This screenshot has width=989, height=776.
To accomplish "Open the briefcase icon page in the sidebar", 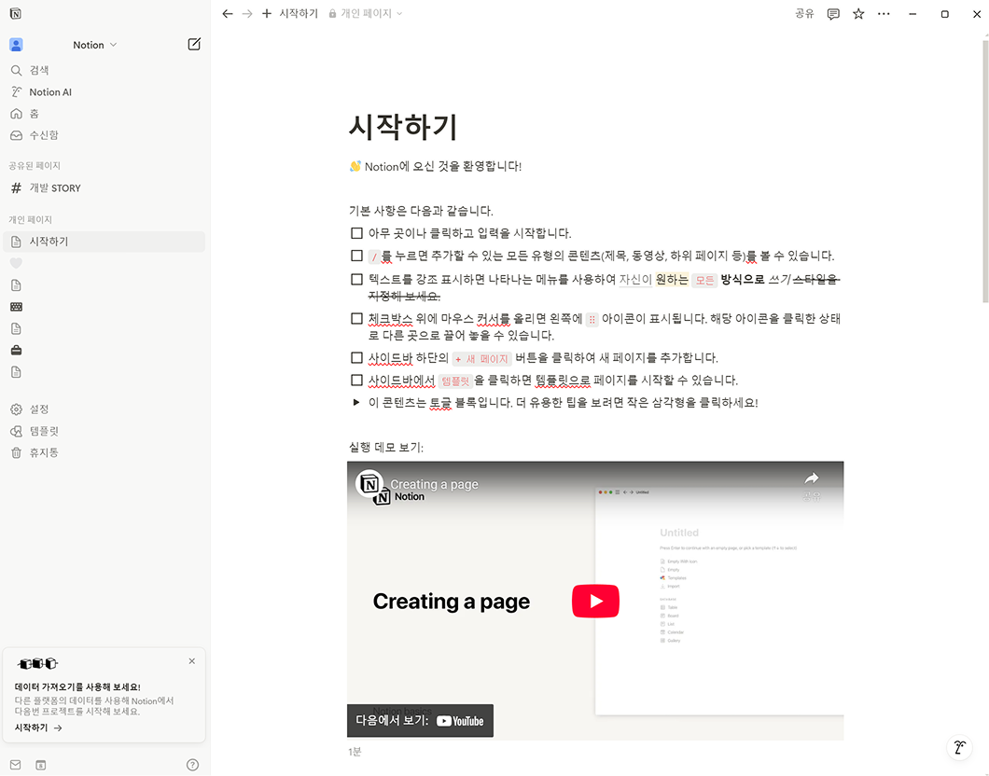I will coord(17,350).
